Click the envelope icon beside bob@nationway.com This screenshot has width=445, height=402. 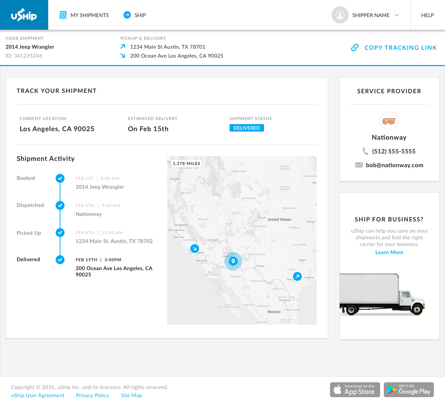coord(359,165)
